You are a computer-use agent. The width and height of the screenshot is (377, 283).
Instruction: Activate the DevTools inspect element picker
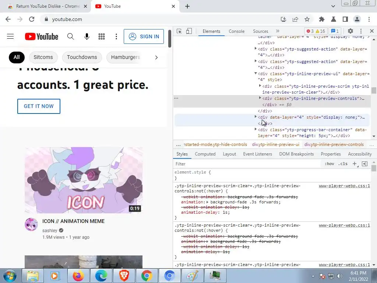[x=179, y=31]
